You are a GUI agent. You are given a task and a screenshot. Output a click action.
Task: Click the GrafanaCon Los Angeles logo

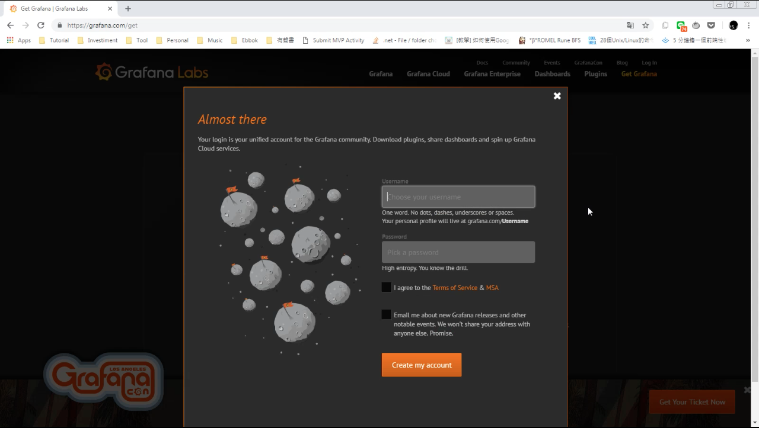(104, 382)
